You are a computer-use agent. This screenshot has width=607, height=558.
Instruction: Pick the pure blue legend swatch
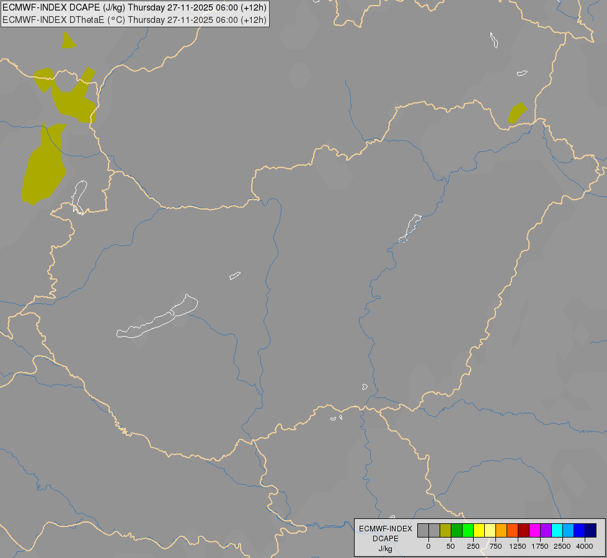click(x=580, y=531)
